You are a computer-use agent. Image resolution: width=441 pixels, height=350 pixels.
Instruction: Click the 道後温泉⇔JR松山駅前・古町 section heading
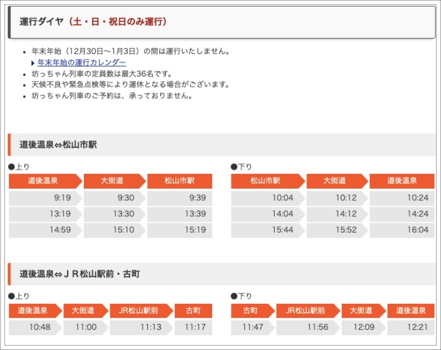(x=222, y=274)
